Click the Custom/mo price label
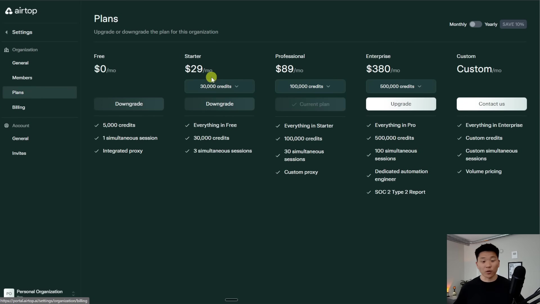 point(479,69)
